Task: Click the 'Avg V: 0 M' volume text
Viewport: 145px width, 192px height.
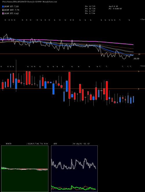Action: (x=113, y=6)
